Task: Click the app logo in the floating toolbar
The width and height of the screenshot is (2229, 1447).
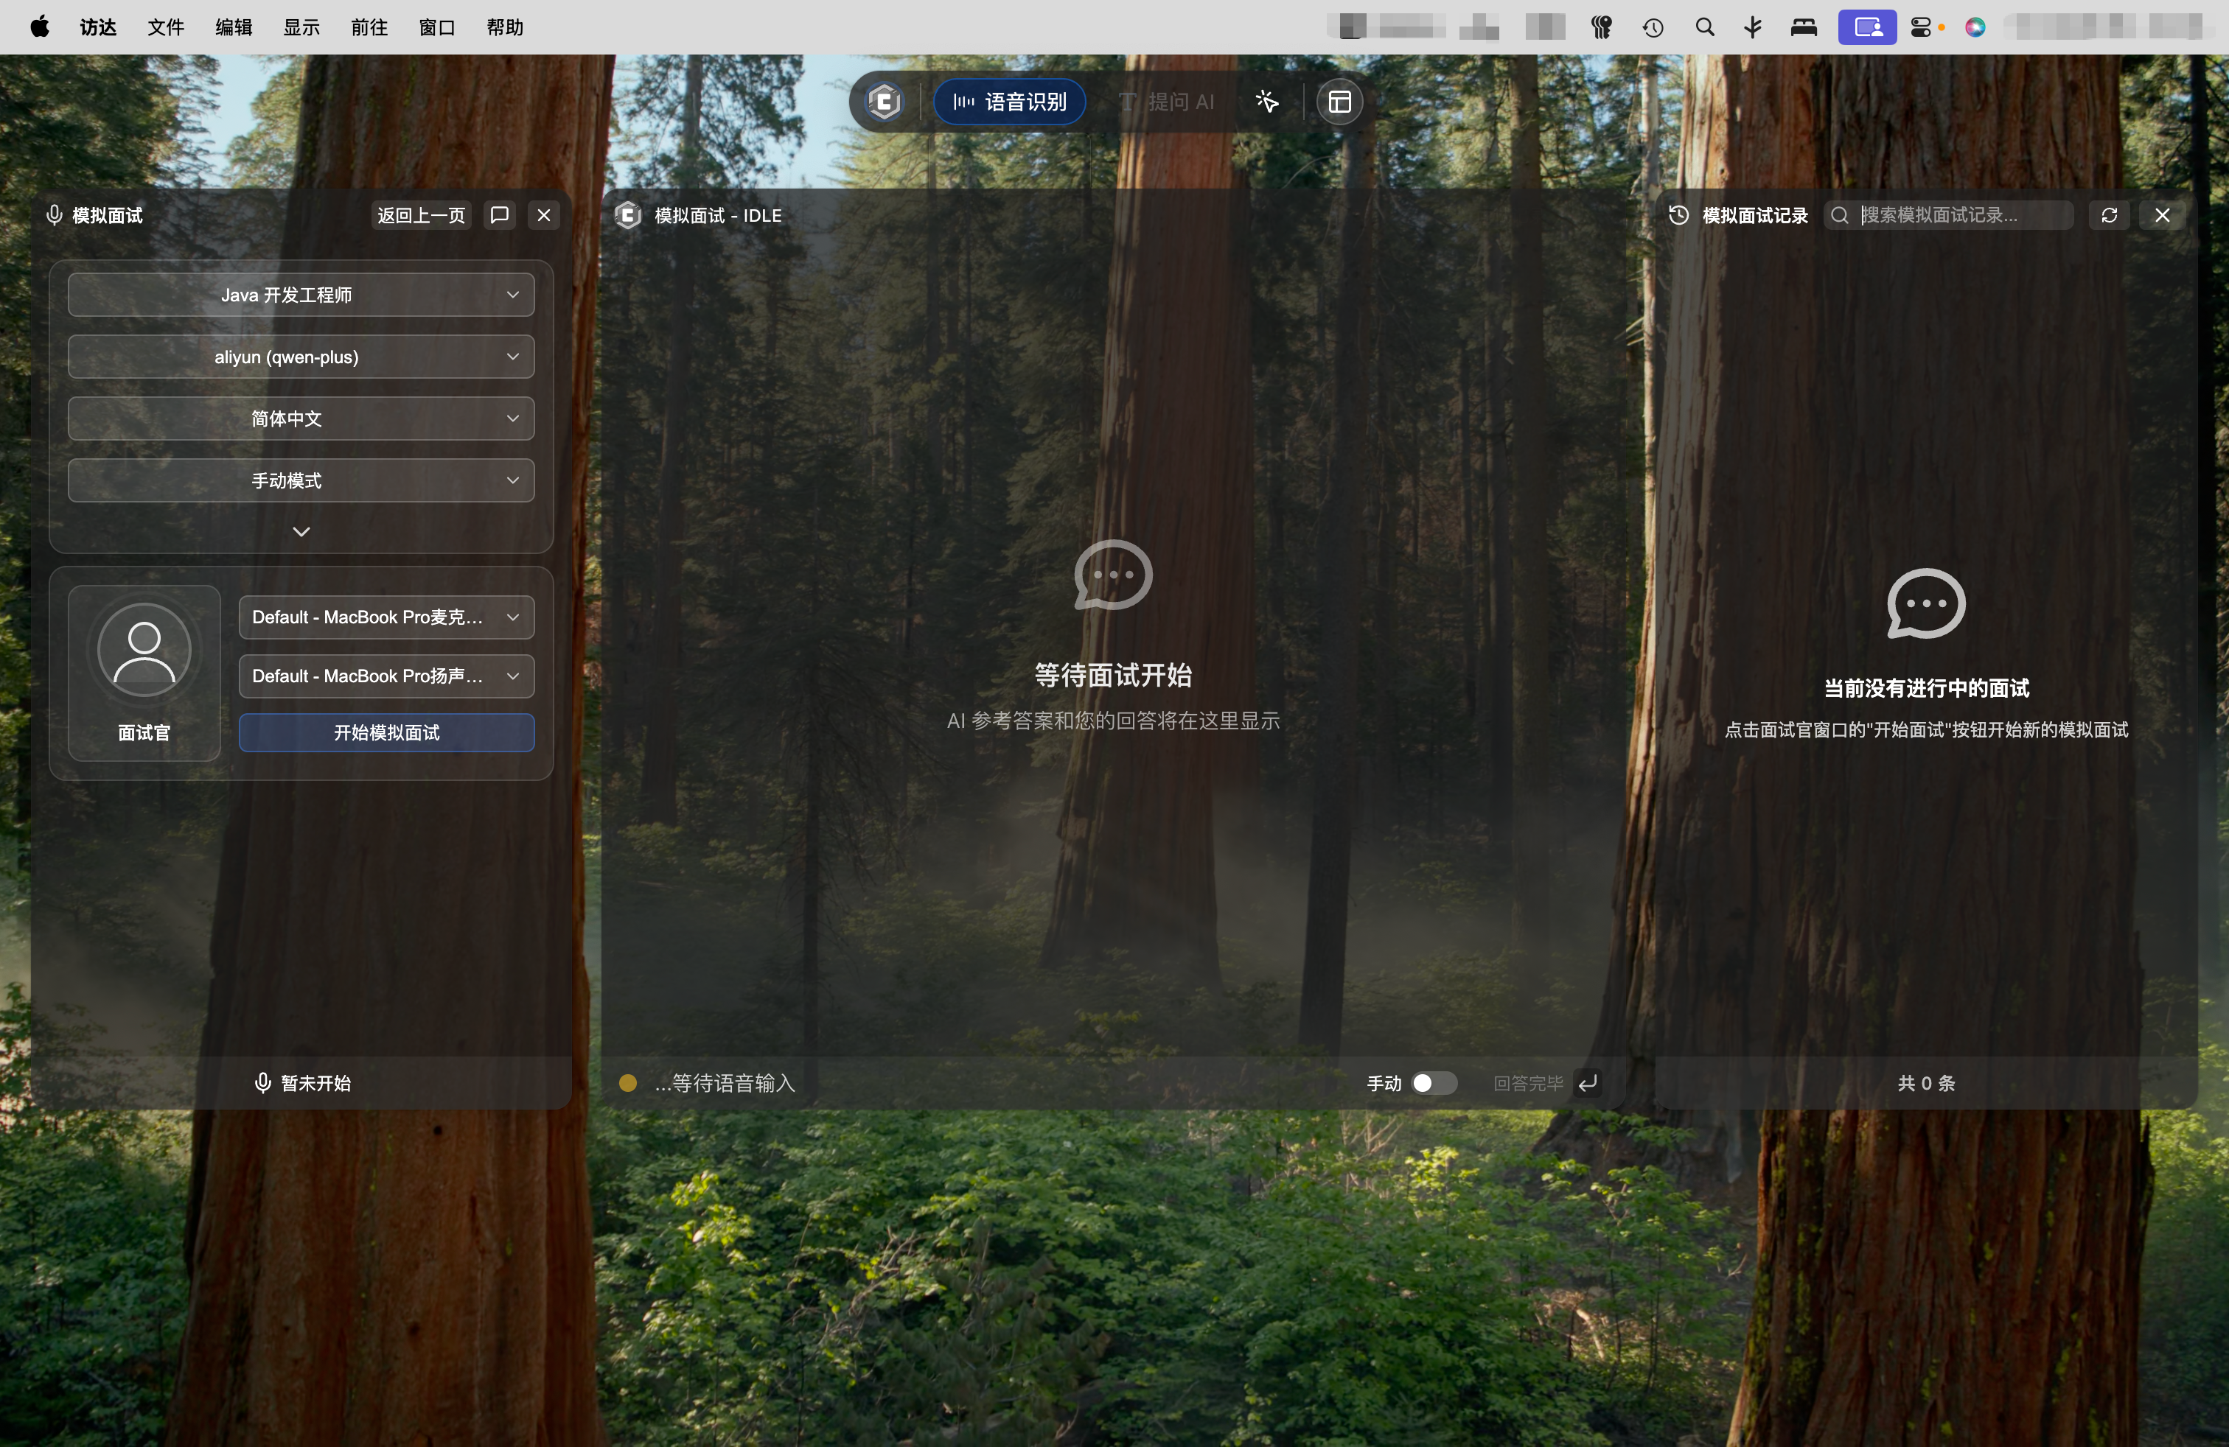Action: (x=883, y=101)
